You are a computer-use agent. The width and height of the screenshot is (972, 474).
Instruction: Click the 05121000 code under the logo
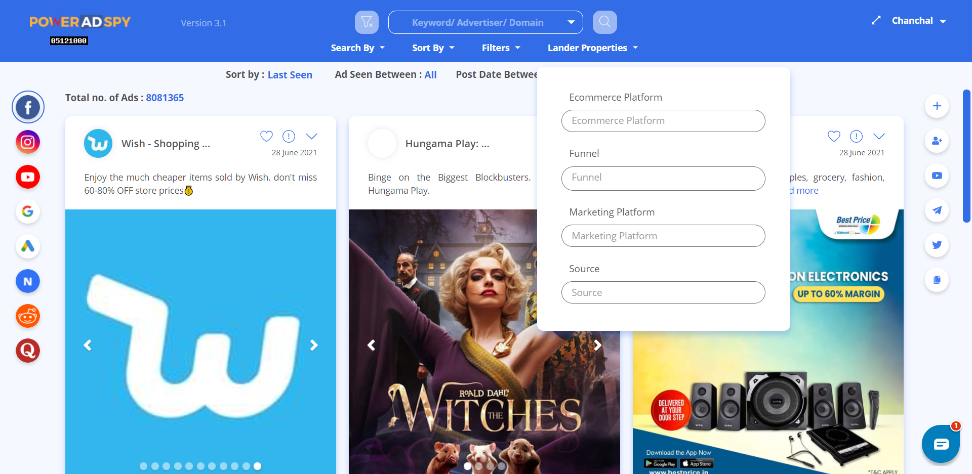[x=69, y=41]
